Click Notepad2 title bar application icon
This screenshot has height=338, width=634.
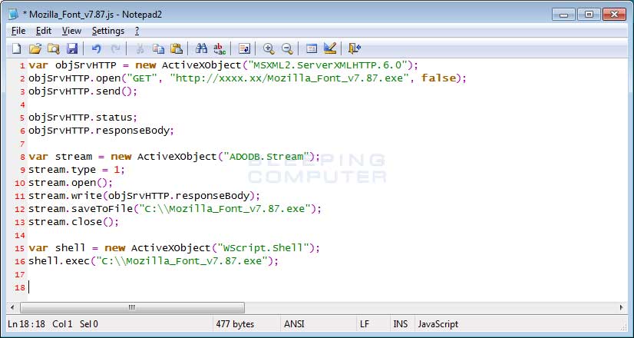pos(13,14)
